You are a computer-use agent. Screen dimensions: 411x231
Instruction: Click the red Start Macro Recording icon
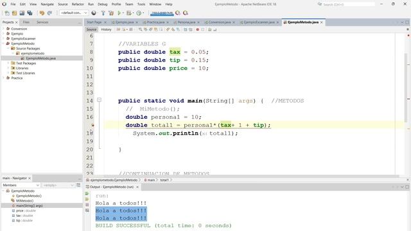(x=198, y=30)
